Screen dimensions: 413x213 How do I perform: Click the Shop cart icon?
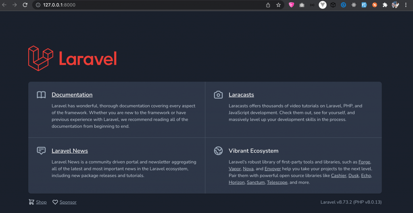(31, 202)
